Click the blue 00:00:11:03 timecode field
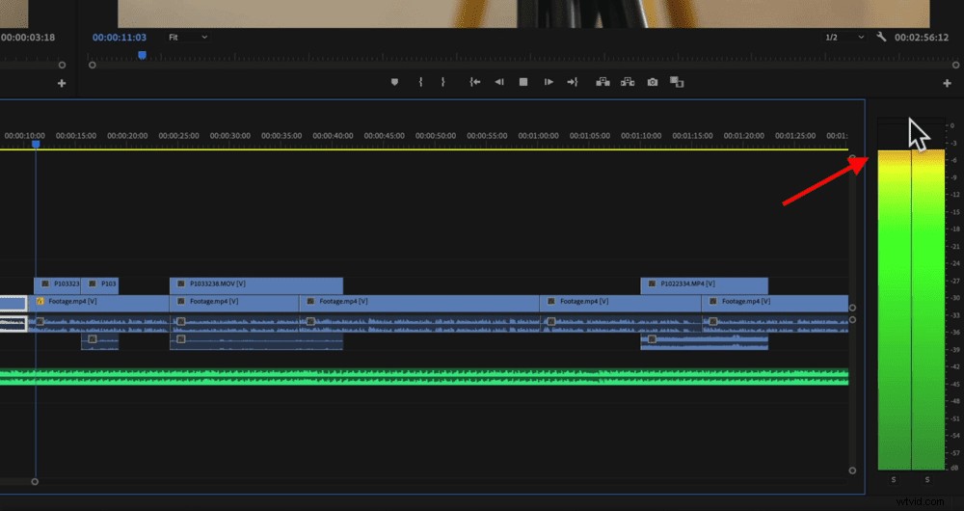Viewport: 964px width, 511px height. (x=120, y=37)
